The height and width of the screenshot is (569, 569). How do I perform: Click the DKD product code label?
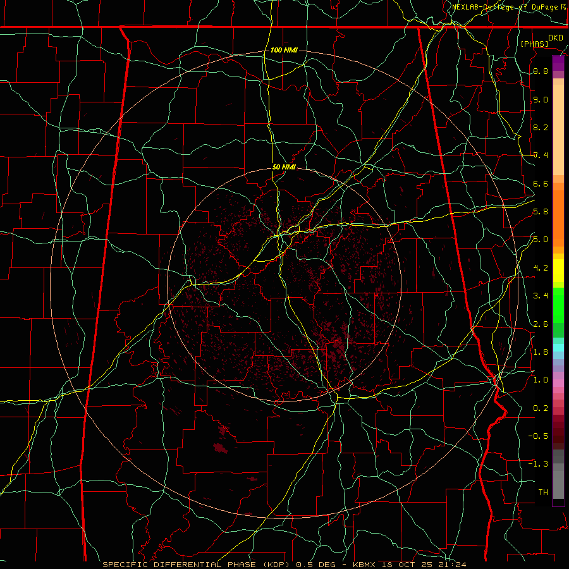(555, 38)
